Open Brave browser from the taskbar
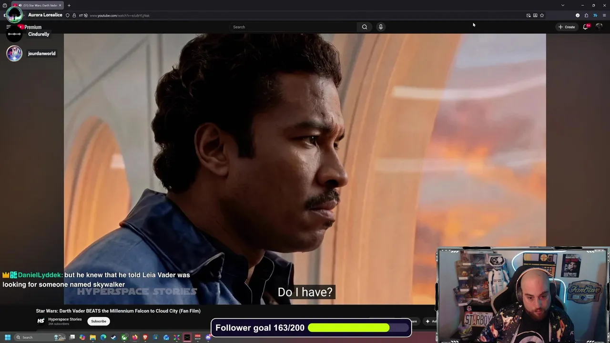 pyautogui.click(x=145, y=337)
